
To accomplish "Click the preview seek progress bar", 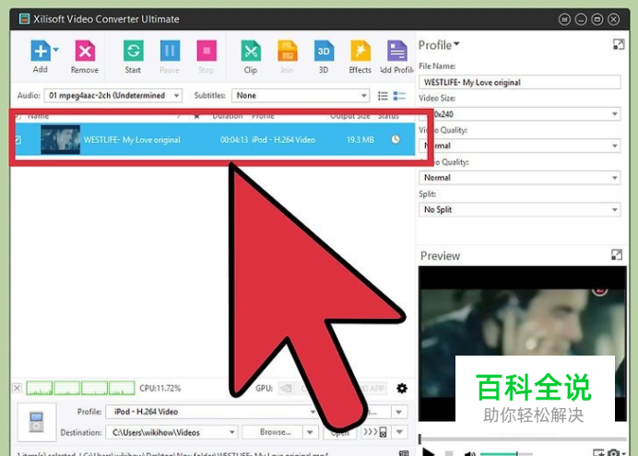I will pos(523,439).
